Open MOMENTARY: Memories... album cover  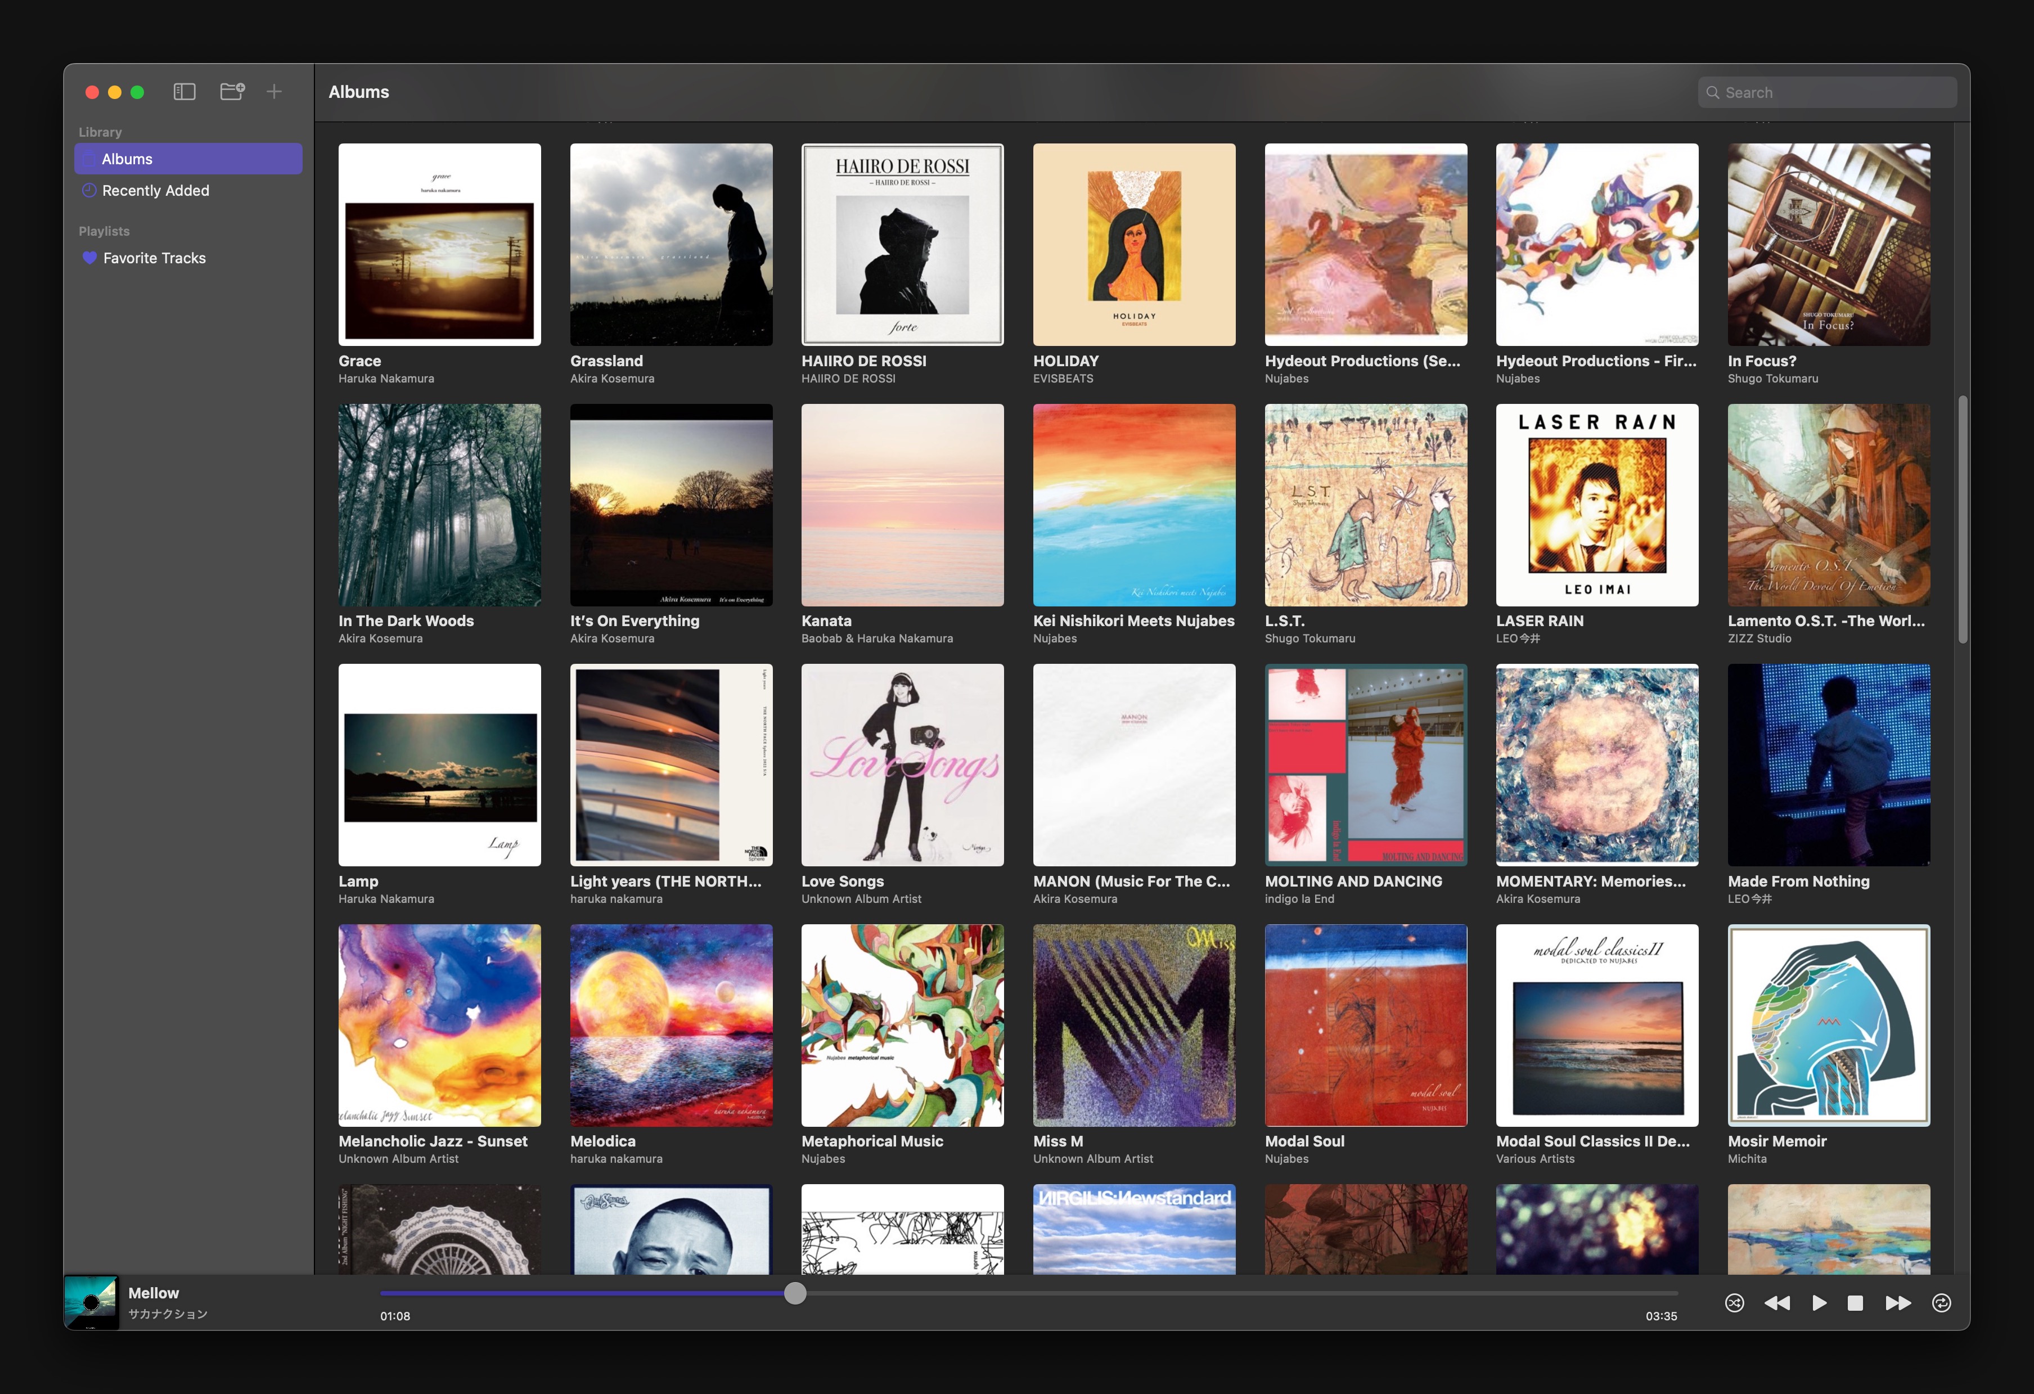coord(1597,765)
